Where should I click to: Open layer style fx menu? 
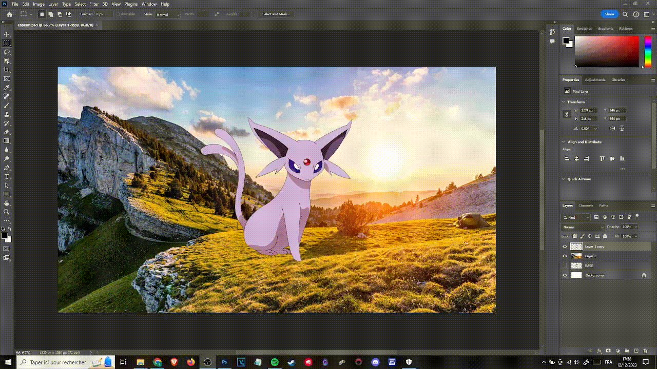point(599,351)
